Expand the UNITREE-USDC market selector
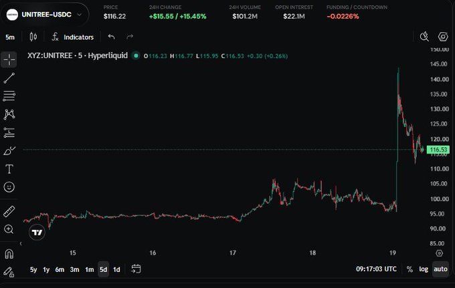Viewport: 455px width, 288px height. tap(45, 15)
